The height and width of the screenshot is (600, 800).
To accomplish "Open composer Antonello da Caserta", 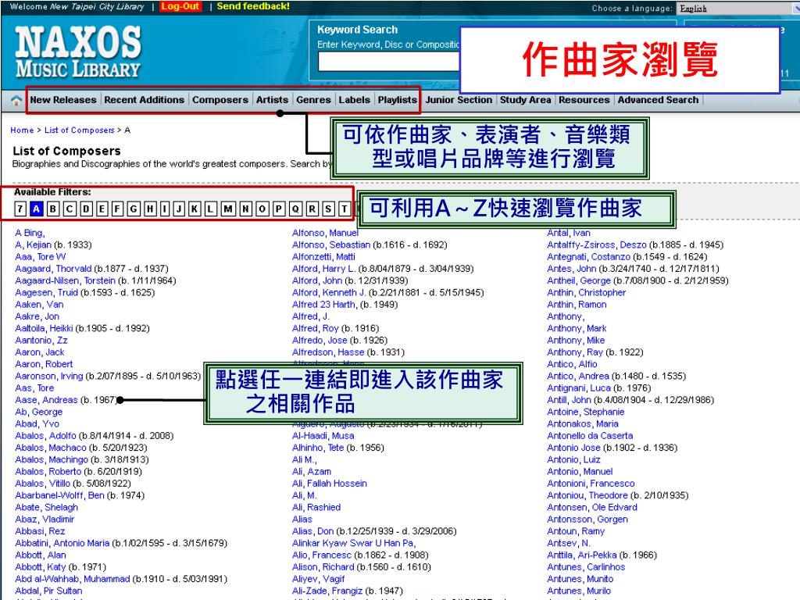I will [x=590, y=436].
